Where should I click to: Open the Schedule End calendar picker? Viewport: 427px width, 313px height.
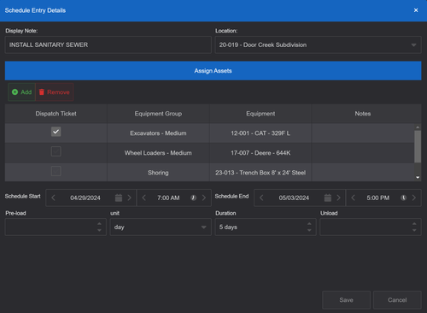328,198
